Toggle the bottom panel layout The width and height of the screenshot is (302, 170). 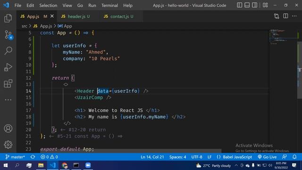coord(247,5)
